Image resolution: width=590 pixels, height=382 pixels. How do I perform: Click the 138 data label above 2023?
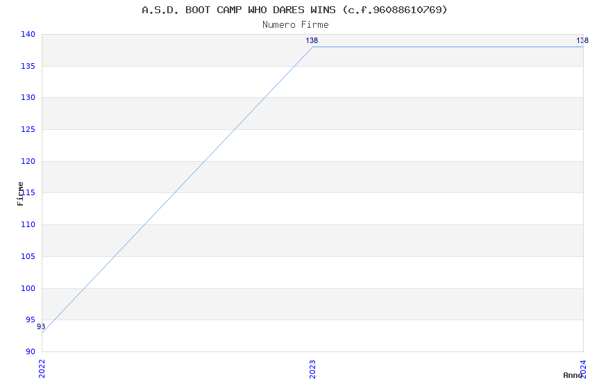pos(312,40)
